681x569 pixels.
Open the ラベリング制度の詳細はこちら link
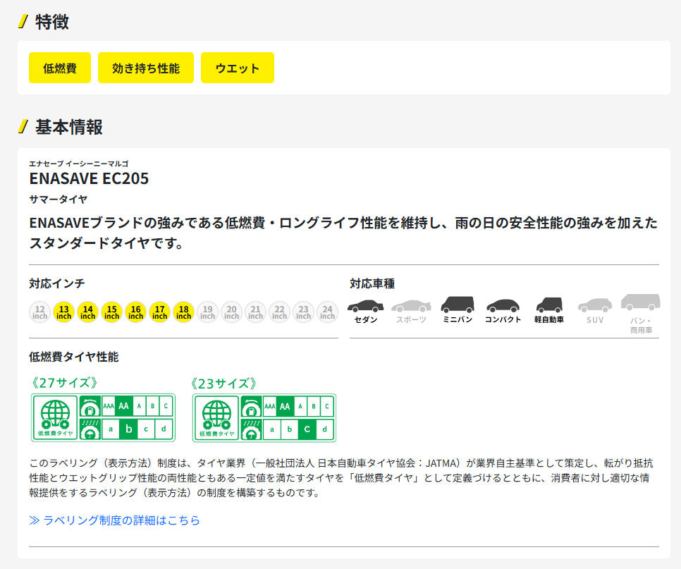[x=115, y=520]
